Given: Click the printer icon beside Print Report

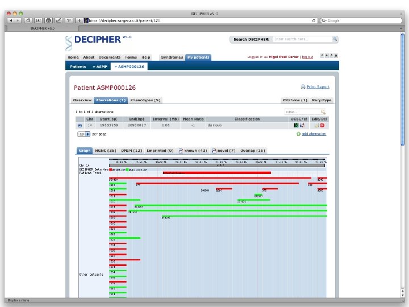Looking at the screenshot, I should tap(303, 86).
